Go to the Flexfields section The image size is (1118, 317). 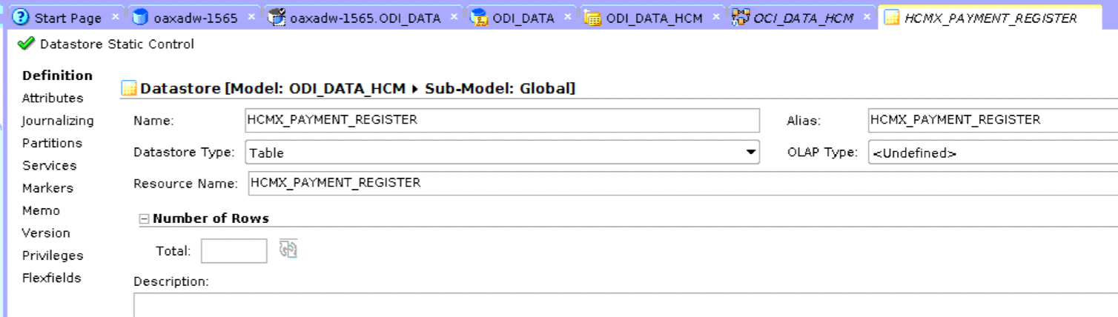51,278
